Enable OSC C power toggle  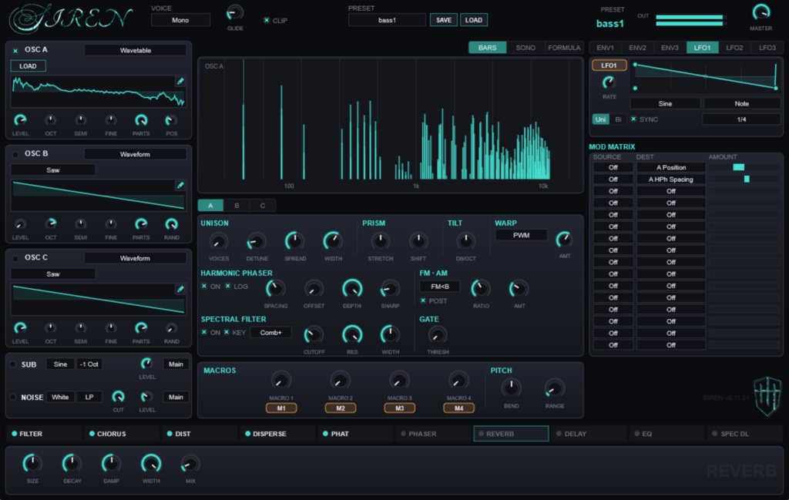pyautogui.click(x=15, y=259)
